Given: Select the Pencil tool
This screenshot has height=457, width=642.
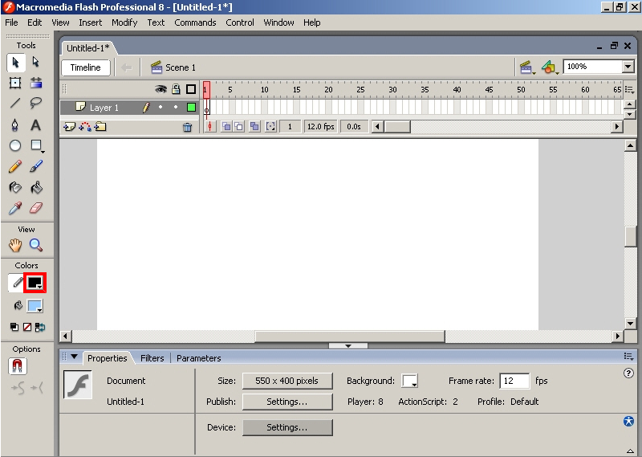Looking at the screenshot, I should (15, 166).
